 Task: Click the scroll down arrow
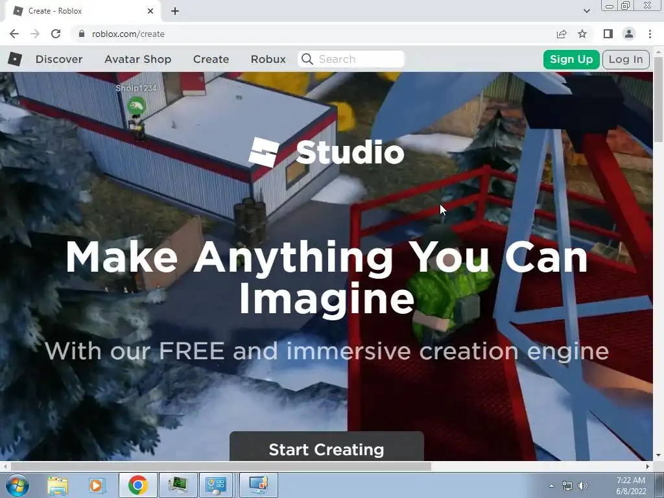658,455
